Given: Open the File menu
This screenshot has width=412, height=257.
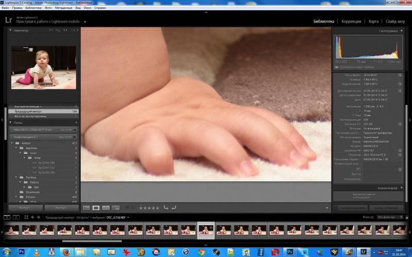Looking at the screenshot, I should [5, 8].
